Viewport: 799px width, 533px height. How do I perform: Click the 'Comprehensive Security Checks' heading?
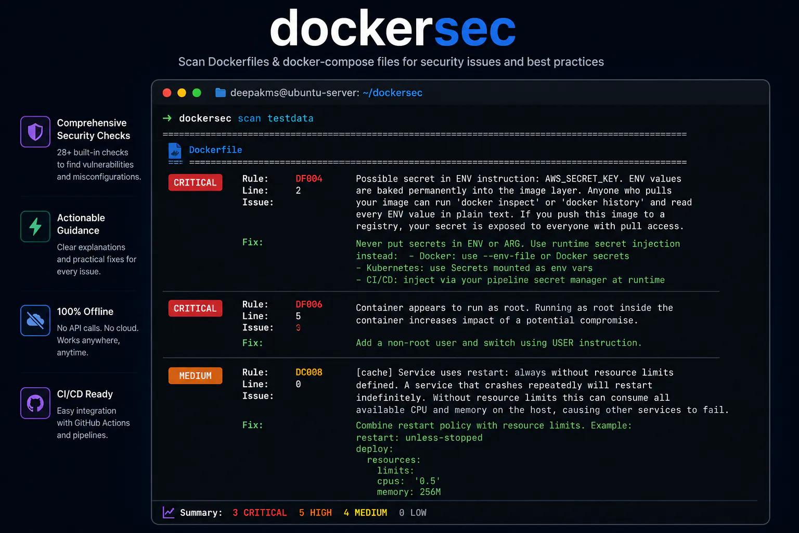pos(94,129)
